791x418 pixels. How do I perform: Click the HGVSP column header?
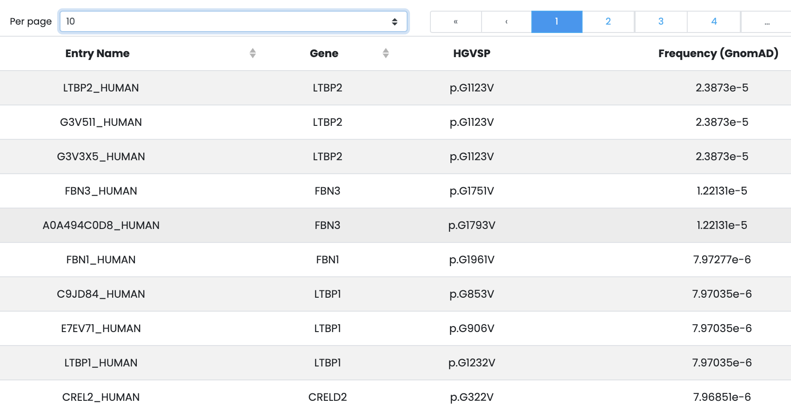pos(471,53)
